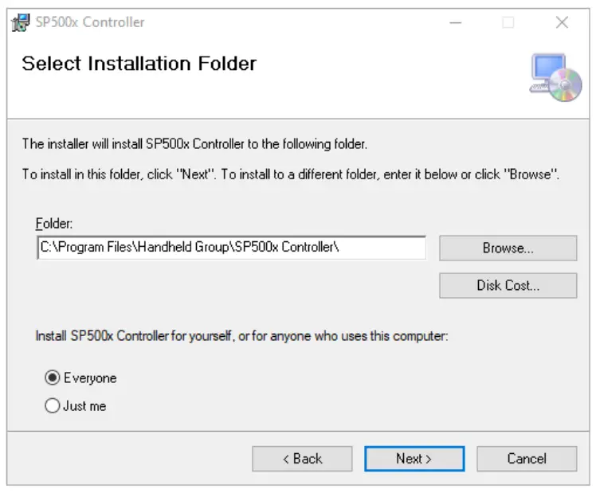Click into the Folder path text field
This screenshot has height=493, width=600.
click(231, 248)
